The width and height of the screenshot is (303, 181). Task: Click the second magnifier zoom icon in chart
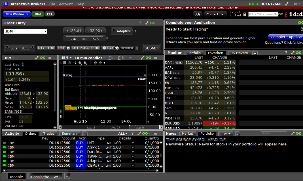click(85, 63)
